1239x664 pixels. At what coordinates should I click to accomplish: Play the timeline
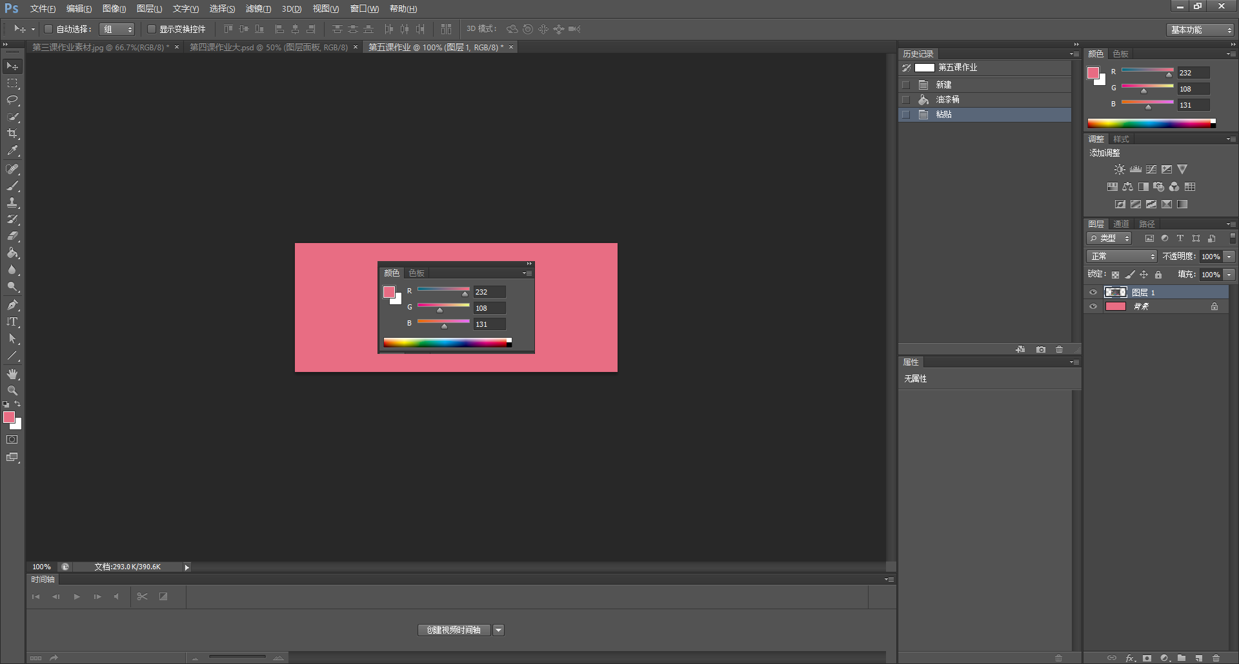tap(77, 597)
